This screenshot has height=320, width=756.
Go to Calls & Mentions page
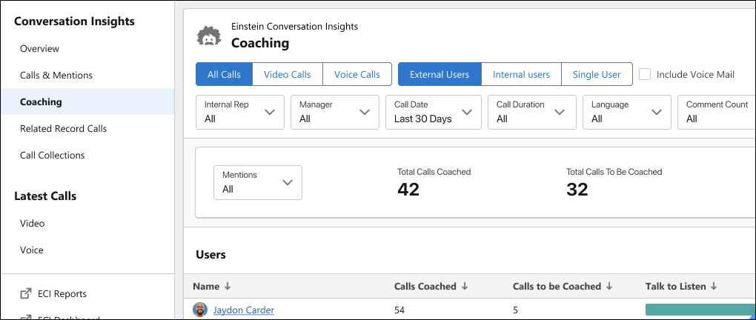click(56, 76)
